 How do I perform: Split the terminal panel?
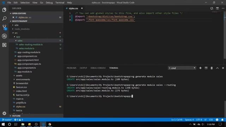(206, 68)
